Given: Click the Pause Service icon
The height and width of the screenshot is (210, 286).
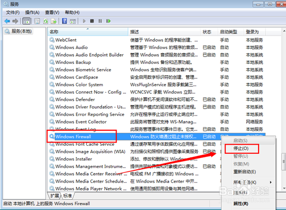Looking at the screenshot, I should (100, 21).
